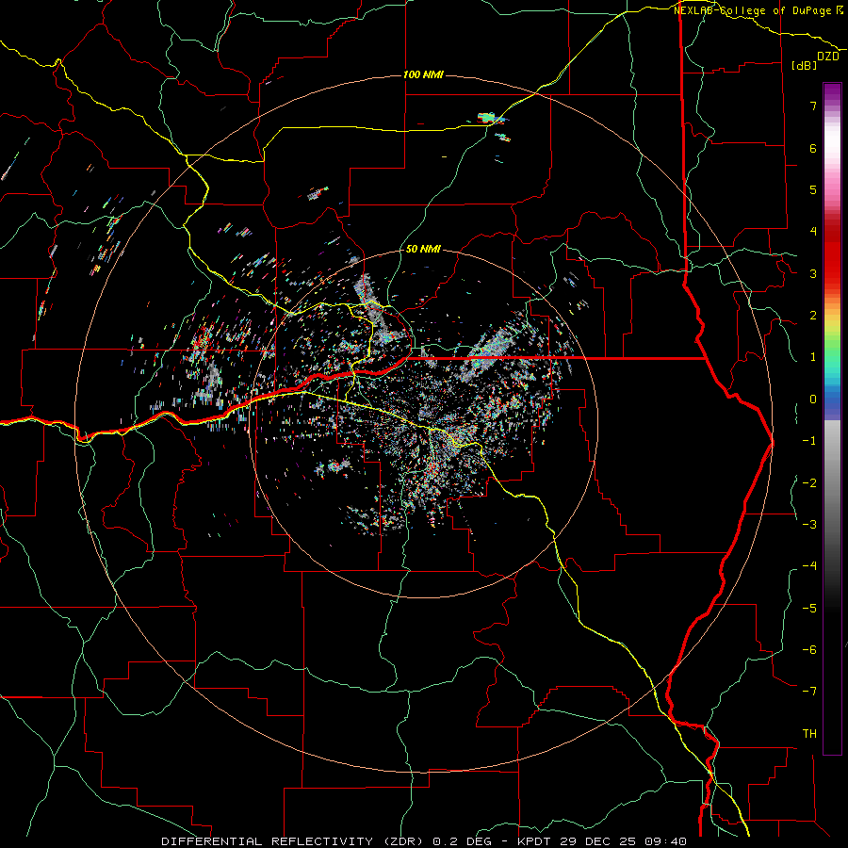
Task: Pick the -6 dB tick label on scale
Action: (809, 650)
